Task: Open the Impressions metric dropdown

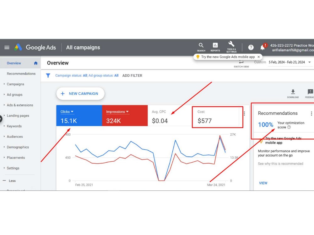Action: tap(117, 112)
